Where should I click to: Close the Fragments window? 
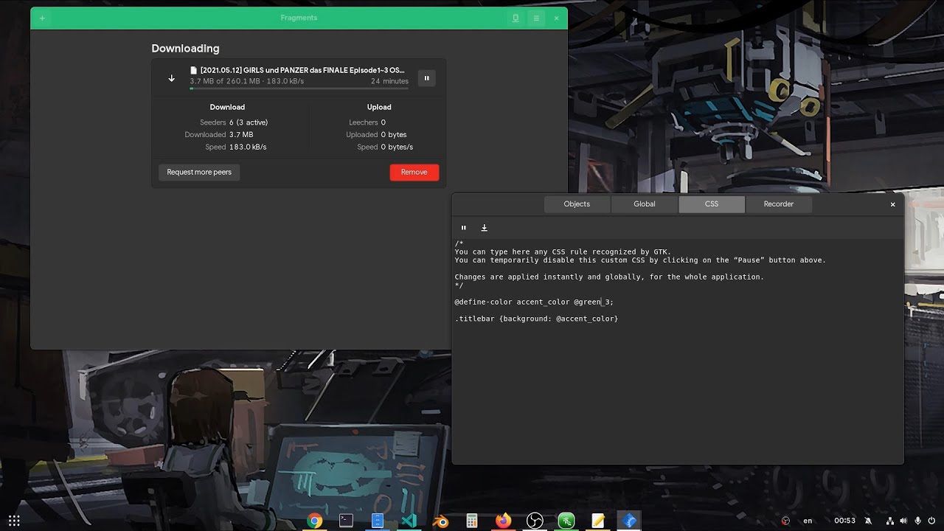tap(556, 18)
